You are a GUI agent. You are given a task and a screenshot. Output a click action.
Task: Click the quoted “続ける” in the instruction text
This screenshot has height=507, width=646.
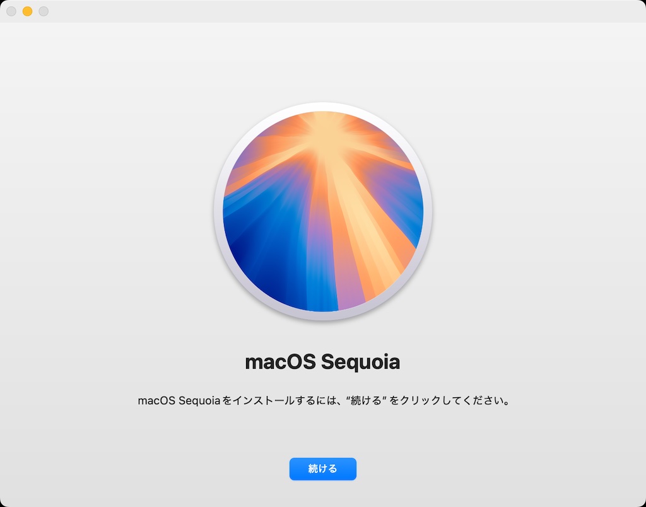pos(367,400)
